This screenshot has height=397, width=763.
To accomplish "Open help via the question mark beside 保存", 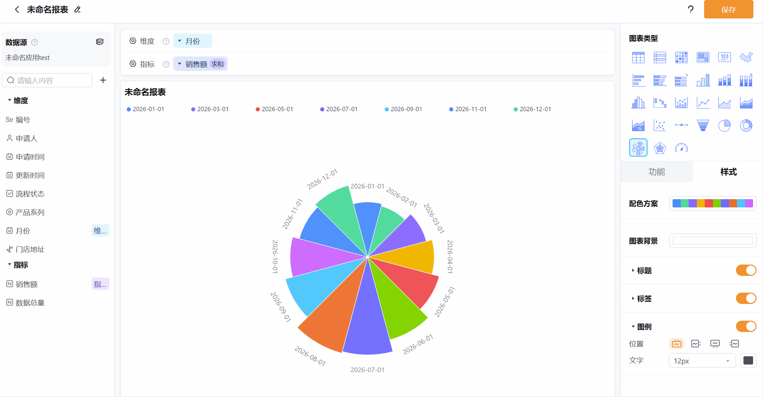I will click(x=690, y=10).
